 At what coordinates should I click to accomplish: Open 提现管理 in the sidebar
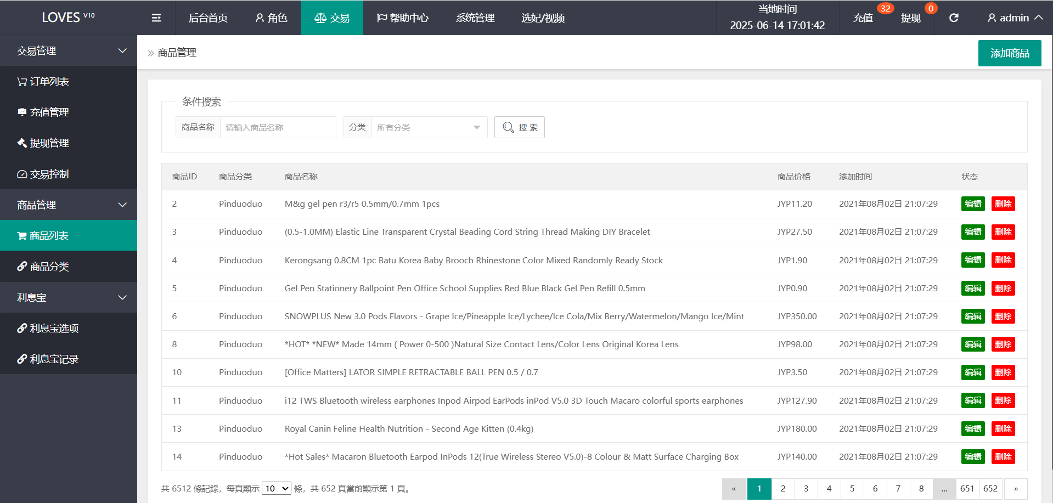[69, 143]
